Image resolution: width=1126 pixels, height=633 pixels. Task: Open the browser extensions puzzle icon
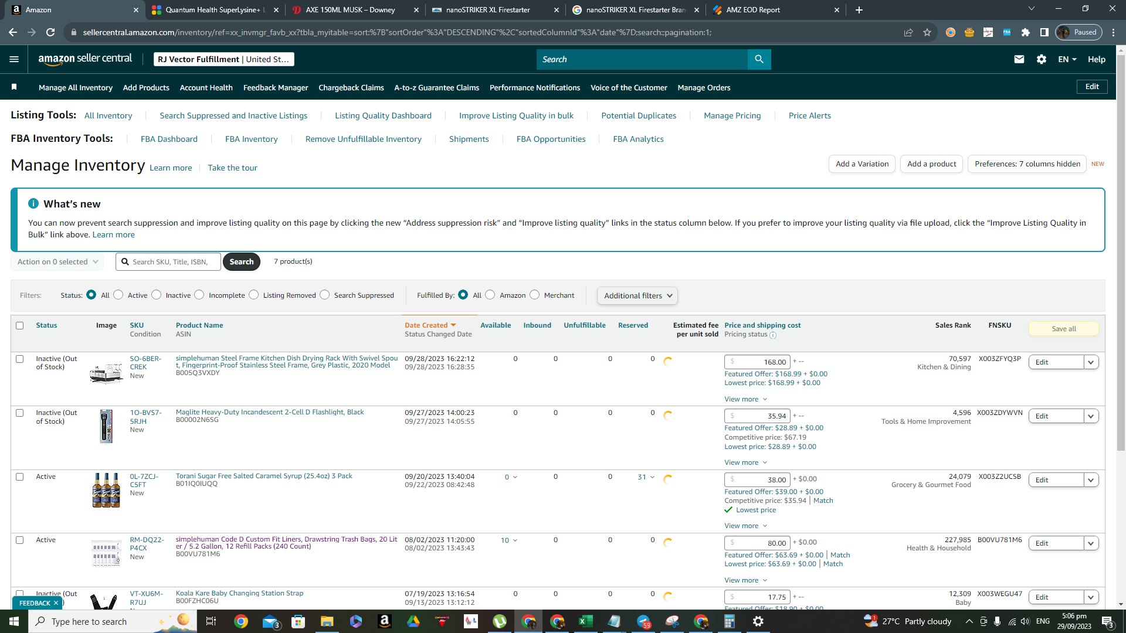(x=1026, y=32)
